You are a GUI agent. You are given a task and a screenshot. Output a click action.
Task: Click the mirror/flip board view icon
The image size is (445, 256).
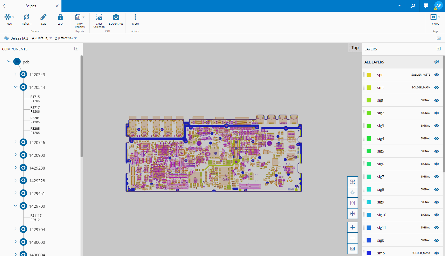tap(352, 214)
